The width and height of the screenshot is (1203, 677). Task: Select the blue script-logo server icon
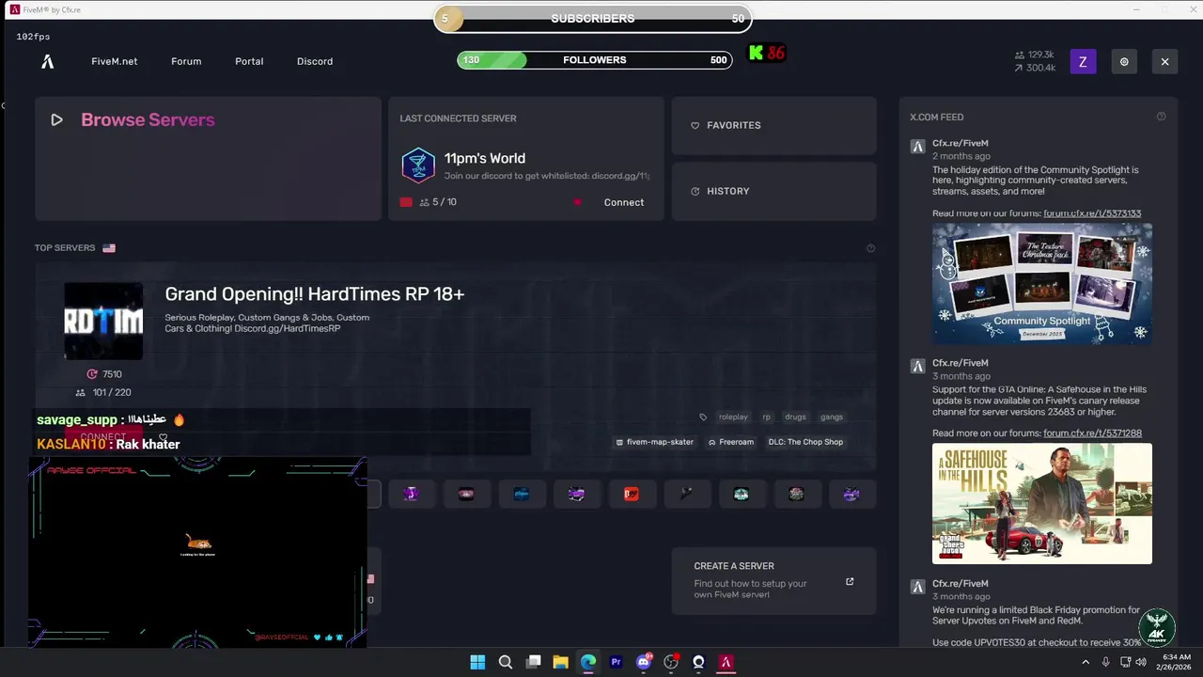pos(522,494)
